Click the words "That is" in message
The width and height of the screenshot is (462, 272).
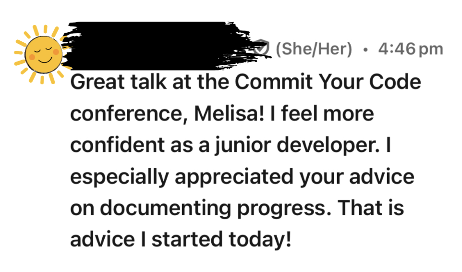[370, 208]
